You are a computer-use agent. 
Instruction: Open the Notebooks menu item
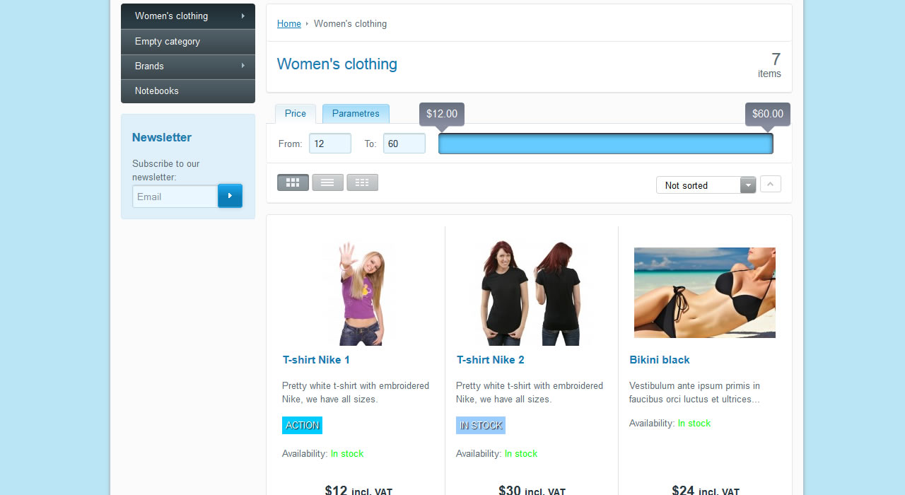tap(188, 91)
